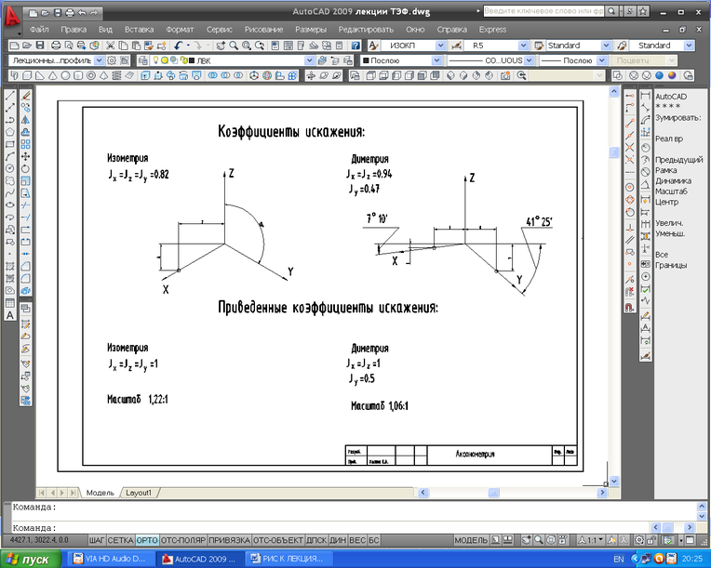Open the Правка menu

tap(74, 30)
